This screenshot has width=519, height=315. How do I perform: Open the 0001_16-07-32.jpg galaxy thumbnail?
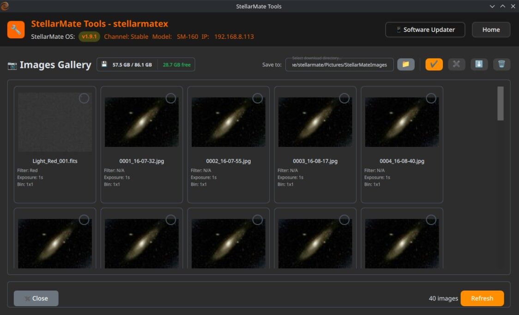coord(142,122)
